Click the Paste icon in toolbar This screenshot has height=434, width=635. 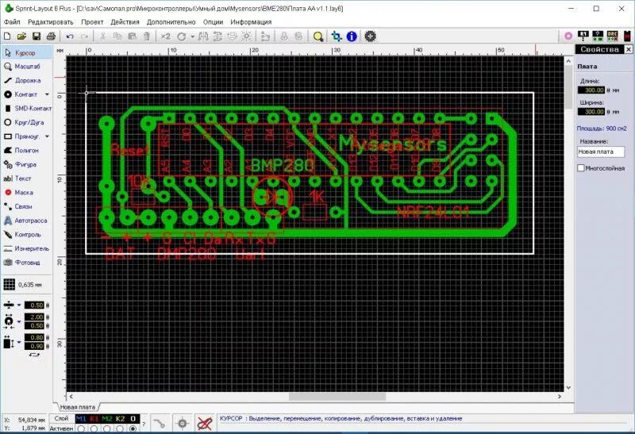(x=132, y=36)
